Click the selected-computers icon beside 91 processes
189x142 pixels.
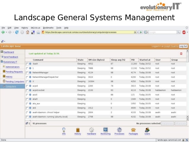[x=27, y=123]
